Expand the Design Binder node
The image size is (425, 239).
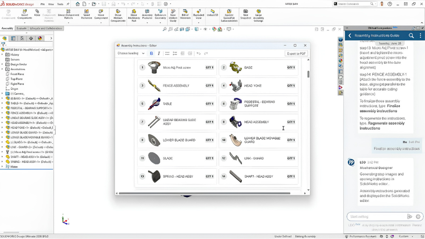click(3, 64)
